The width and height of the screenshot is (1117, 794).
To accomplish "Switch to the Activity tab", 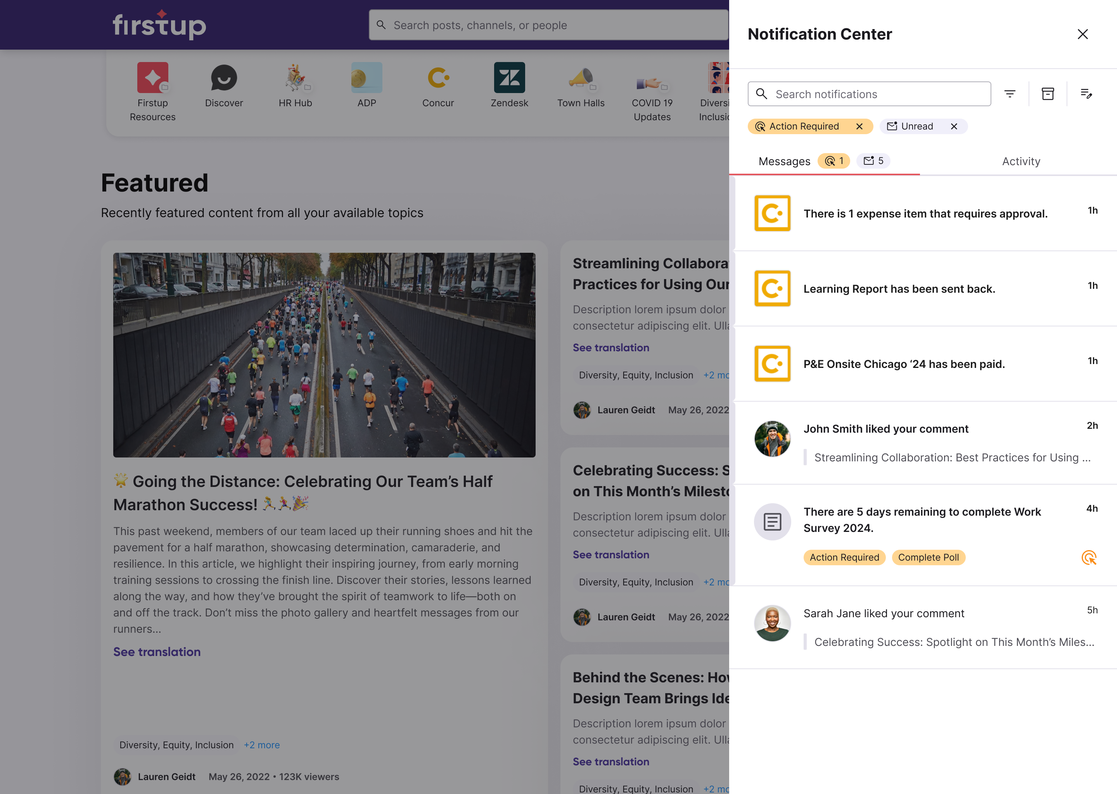I will [1021, 161].
